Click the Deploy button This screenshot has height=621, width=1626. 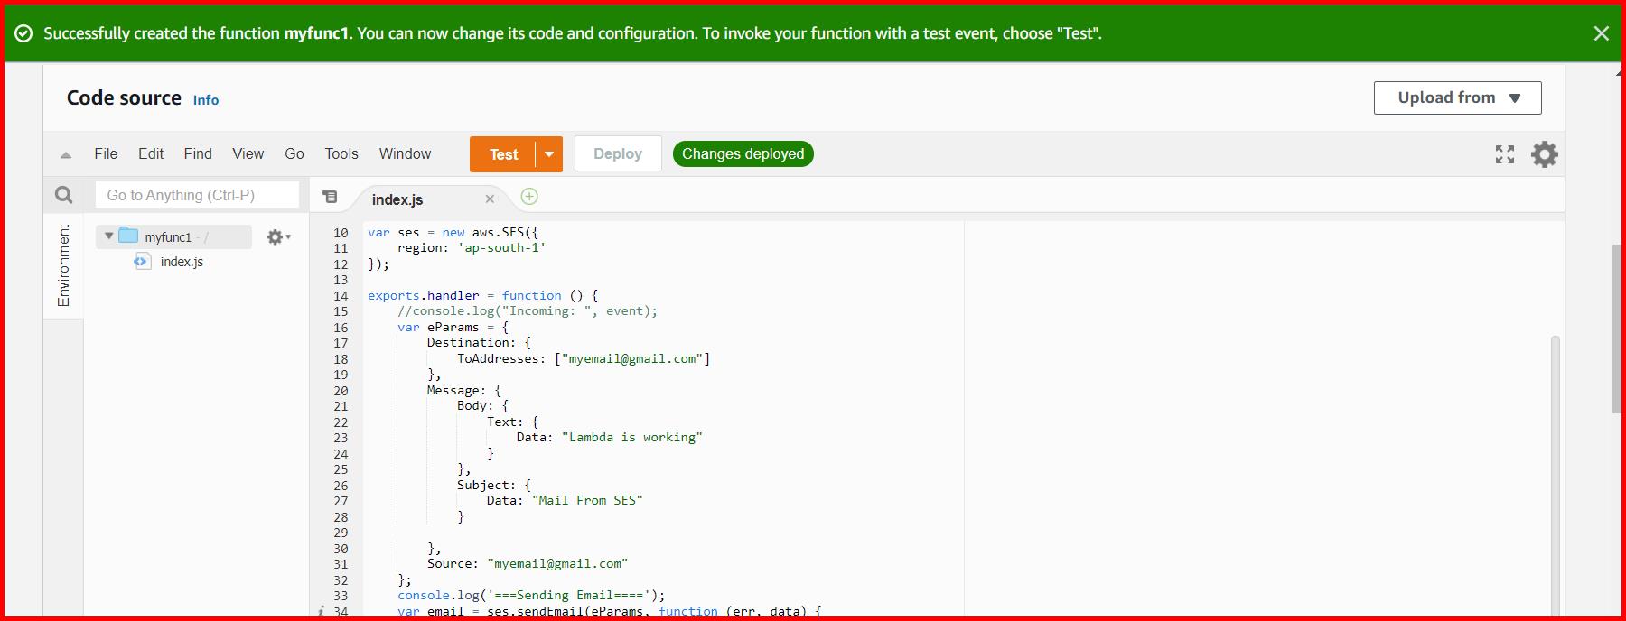[618, 154]
